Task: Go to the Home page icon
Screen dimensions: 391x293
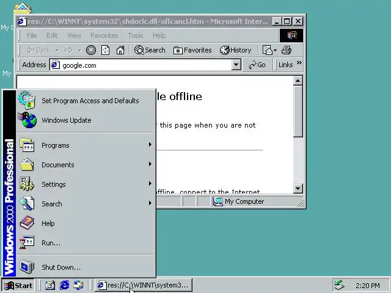Action: click(x=120, y=50)
